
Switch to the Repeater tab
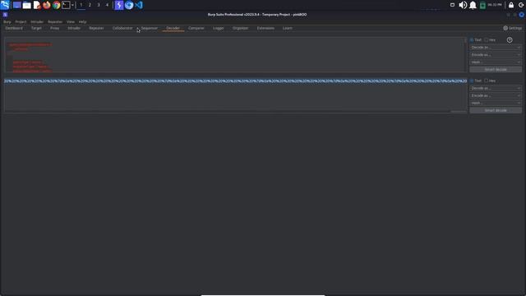(96, 28)
